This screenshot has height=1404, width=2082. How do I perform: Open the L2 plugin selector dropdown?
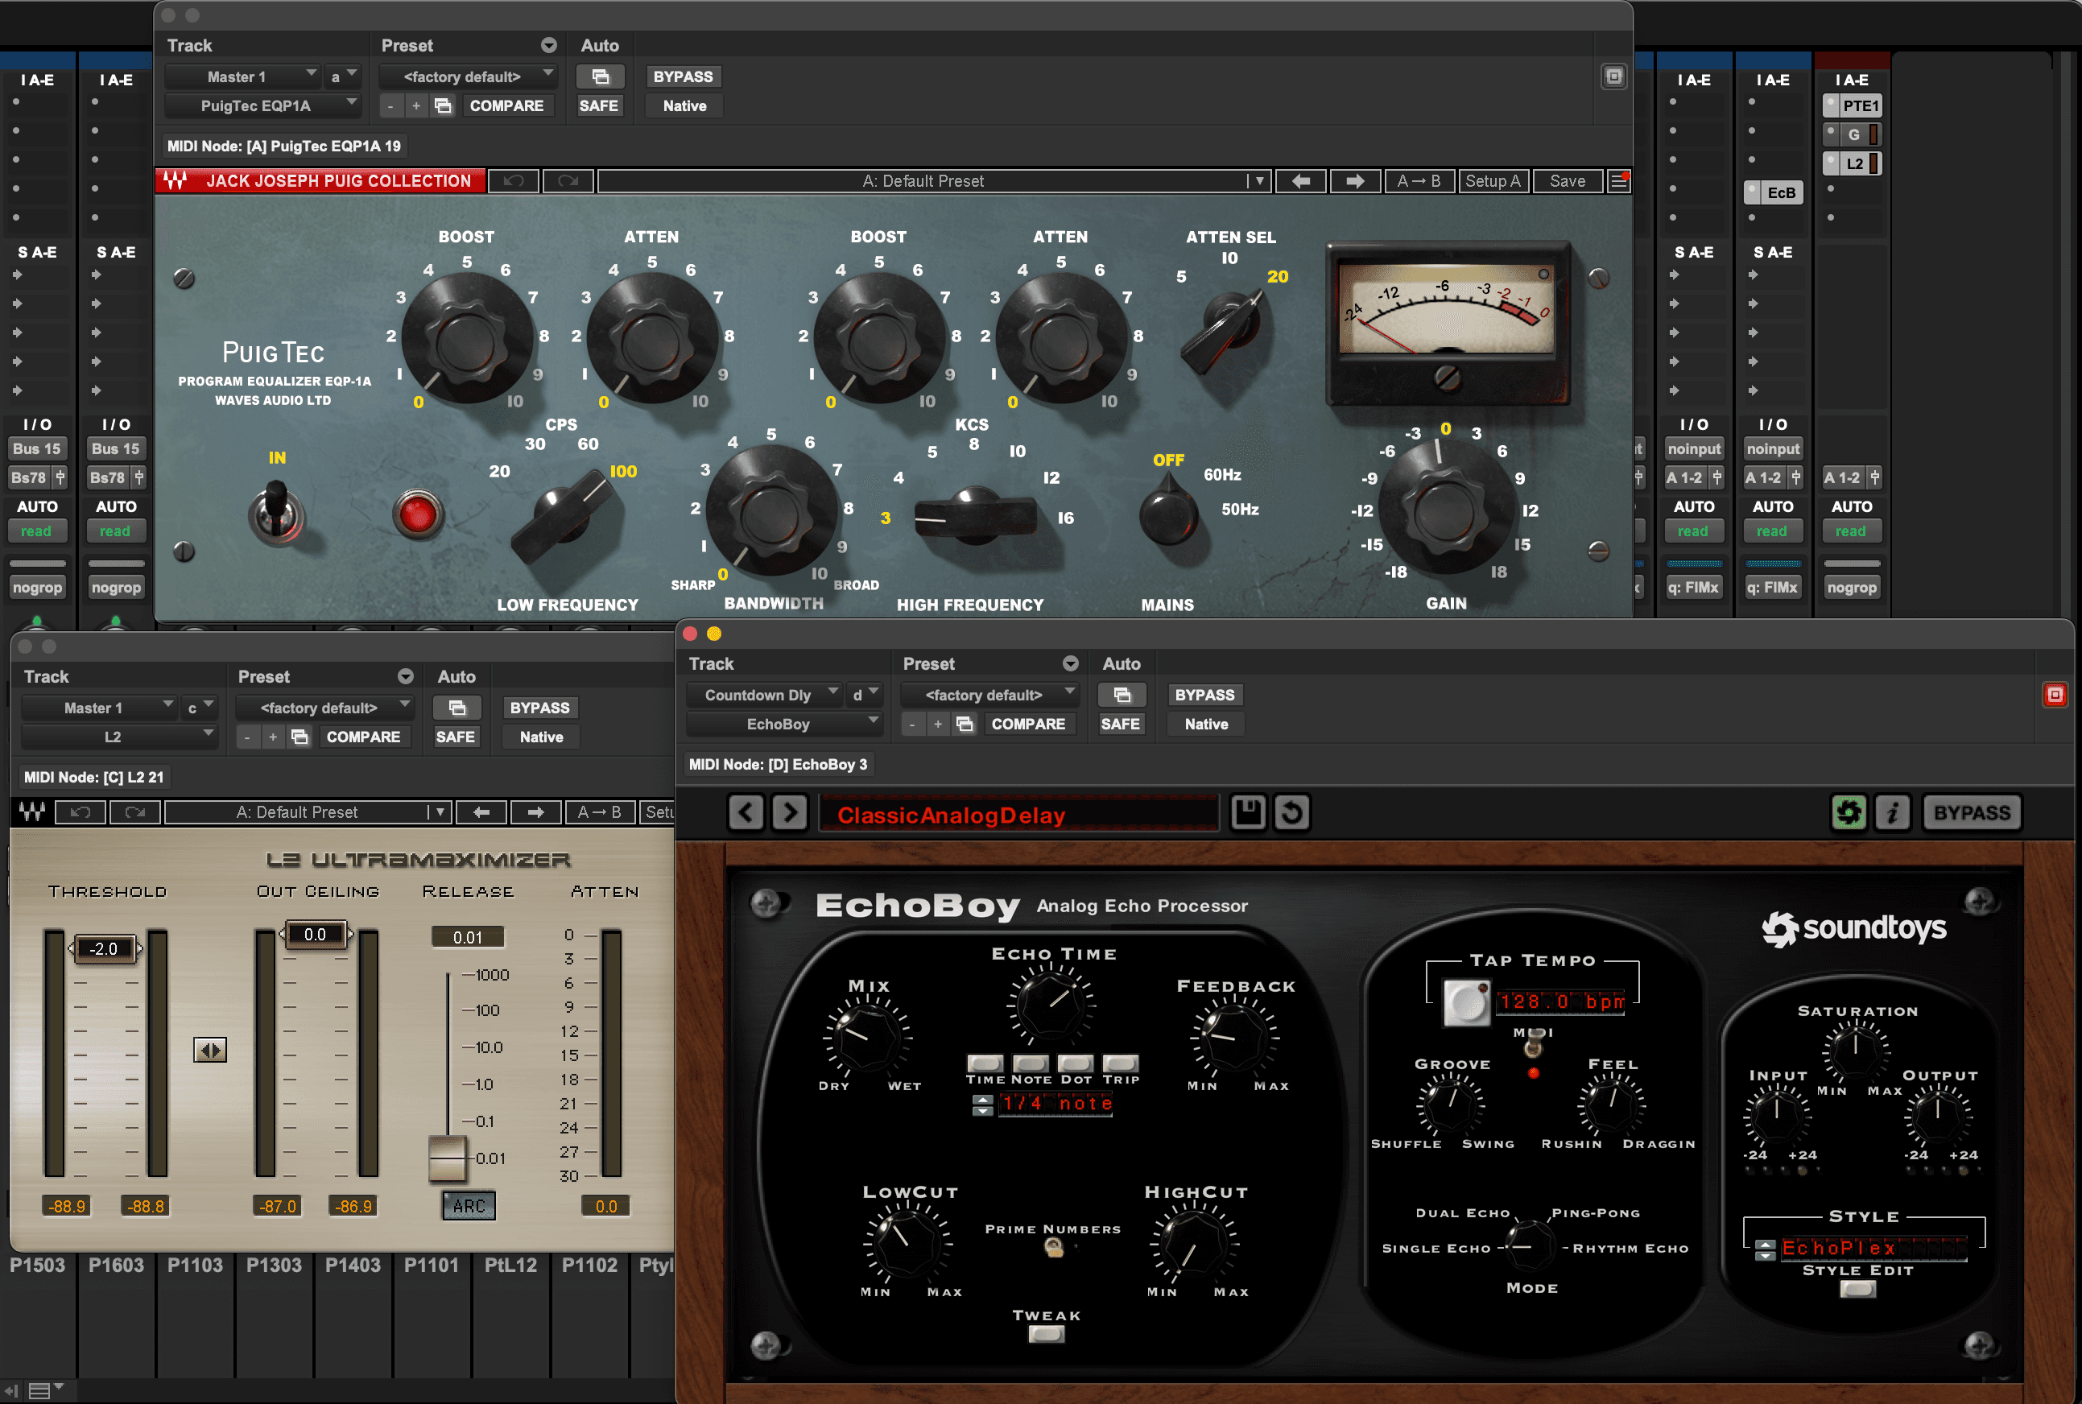[119, 737]
